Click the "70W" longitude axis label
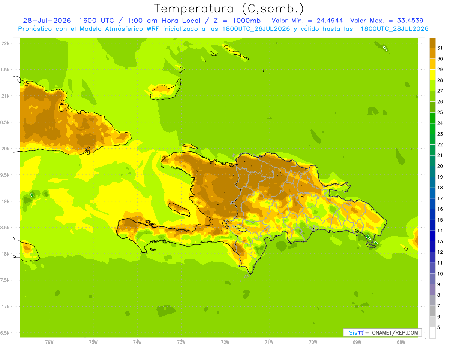Screen dimensions: 450x347 (x=313, y=342)
